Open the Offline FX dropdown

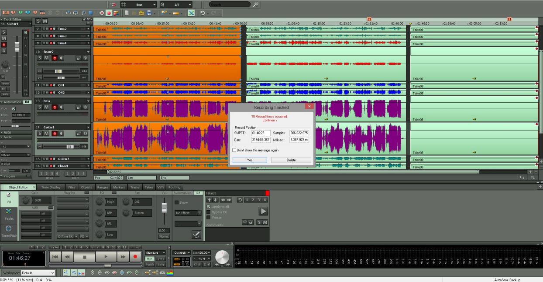pos(67,236)
